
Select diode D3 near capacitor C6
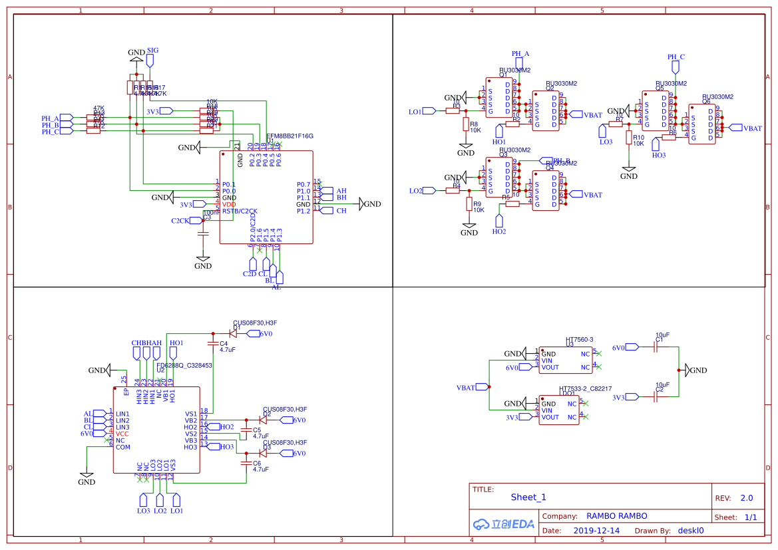pos(264,453)
